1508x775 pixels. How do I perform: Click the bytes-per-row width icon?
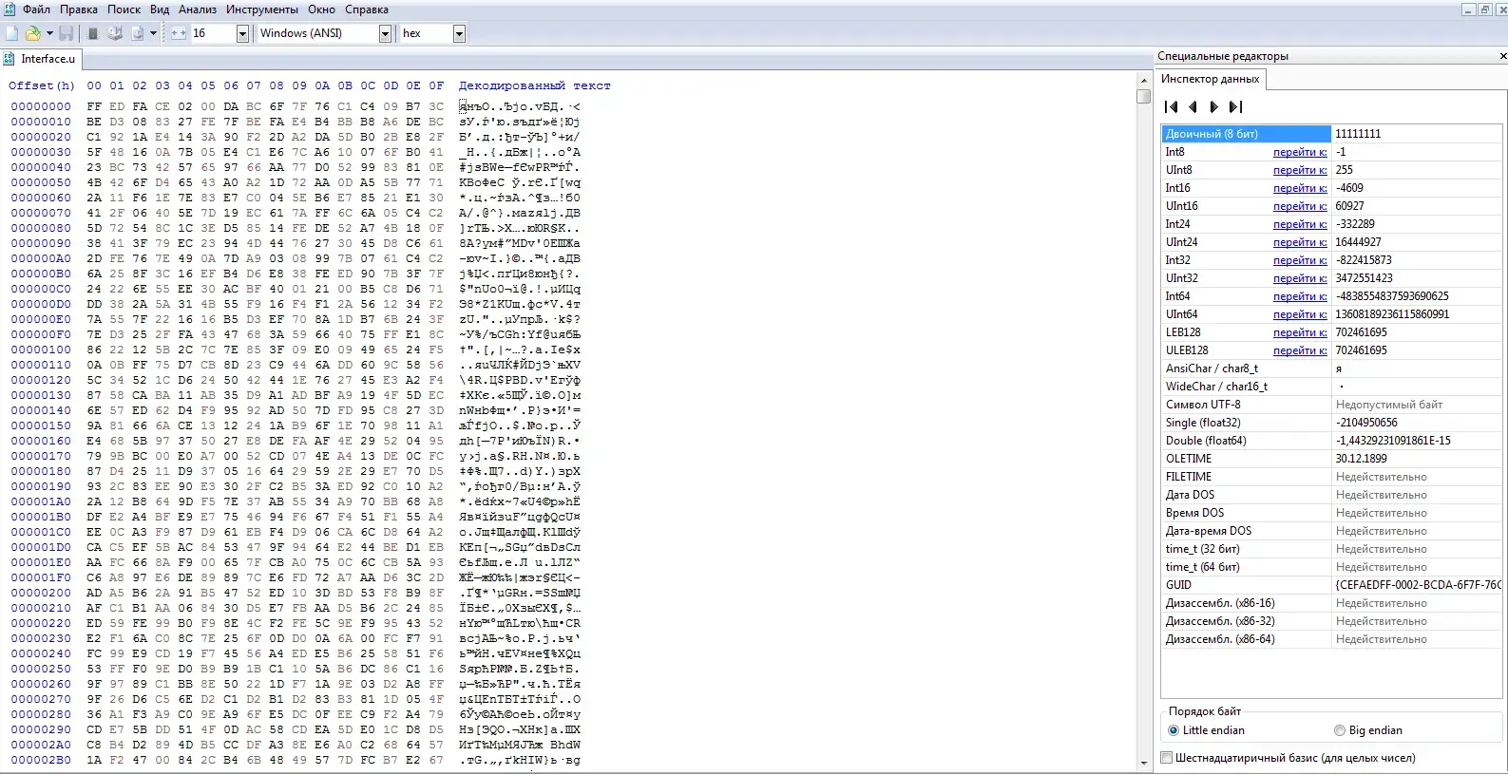click(x=179, y=33)
